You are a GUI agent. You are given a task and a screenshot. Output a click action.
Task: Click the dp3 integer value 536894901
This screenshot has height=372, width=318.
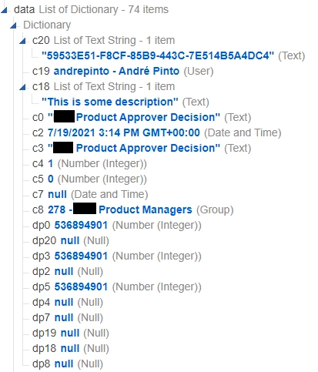tap(81, 256)
